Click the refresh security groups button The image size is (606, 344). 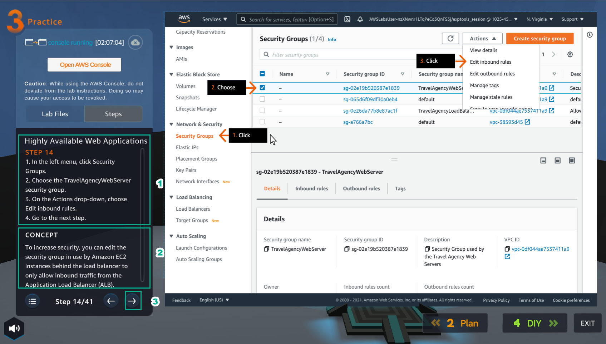tap(450, 38)
